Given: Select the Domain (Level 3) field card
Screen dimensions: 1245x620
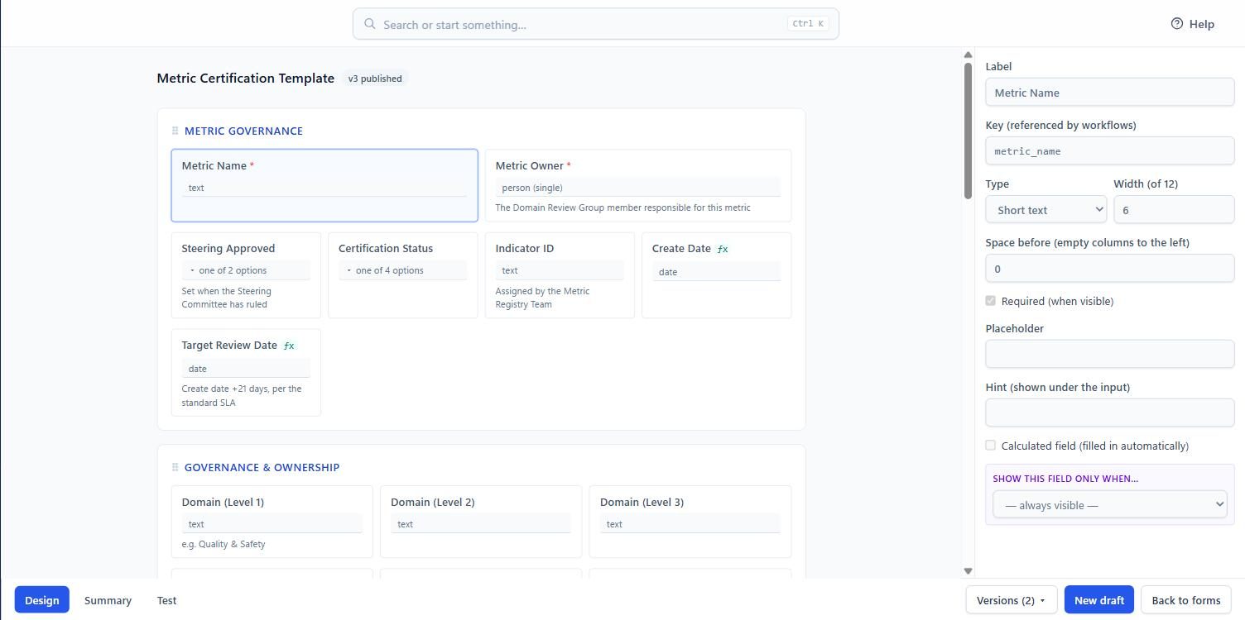Looking at the screenshot, I should pos(690,522).
